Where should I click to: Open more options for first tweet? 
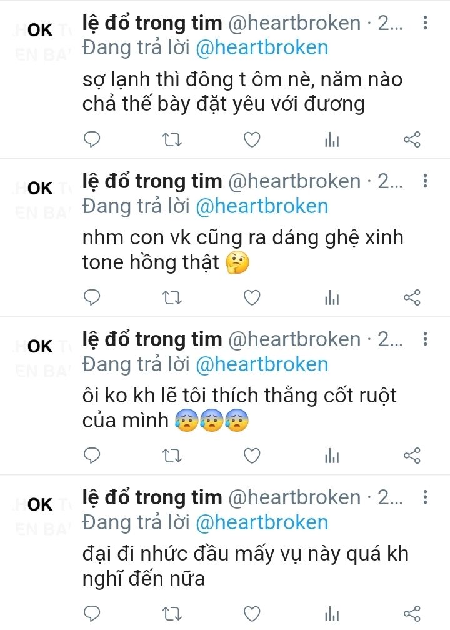point(425,23)
